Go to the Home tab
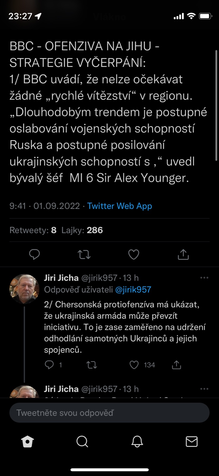 [x=28, y=442]
